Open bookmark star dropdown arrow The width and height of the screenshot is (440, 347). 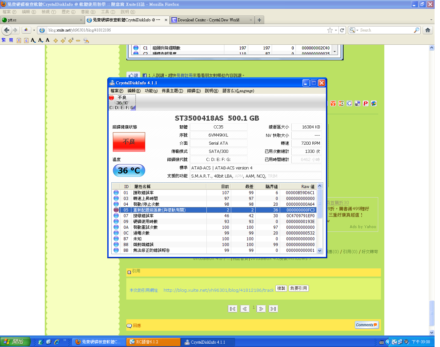[336, 30]
